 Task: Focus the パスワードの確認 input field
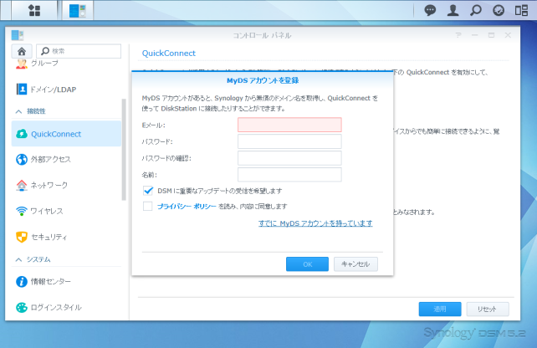(x=289, y=158)
